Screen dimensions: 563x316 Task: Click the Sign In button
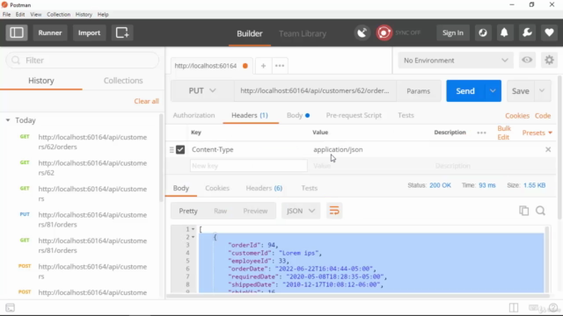click(x=453, y=32)
